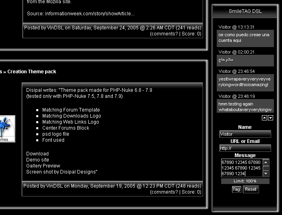Open the Gallery Preview link

click(x=43, y=166)
